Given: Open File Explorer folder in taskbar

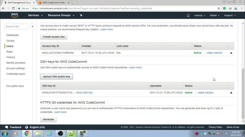Looking at the screenshot, I should tap(38, 134).
